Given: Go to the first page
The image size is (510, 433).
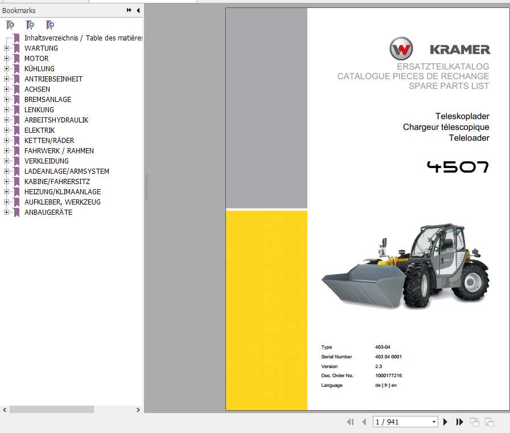Looking at the screenshot, I should pos(350,422).
